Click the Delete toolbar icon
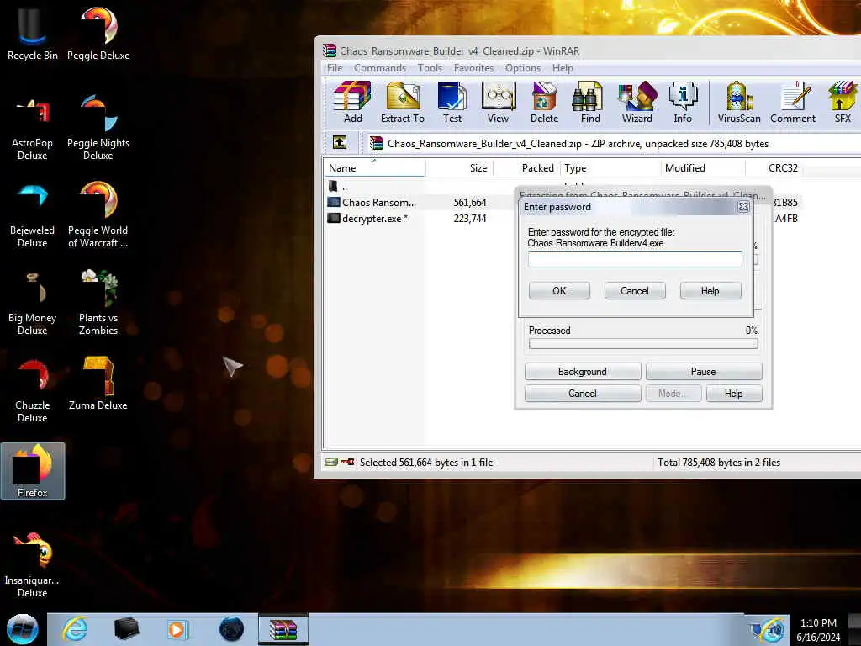 (x=544, y=102)
